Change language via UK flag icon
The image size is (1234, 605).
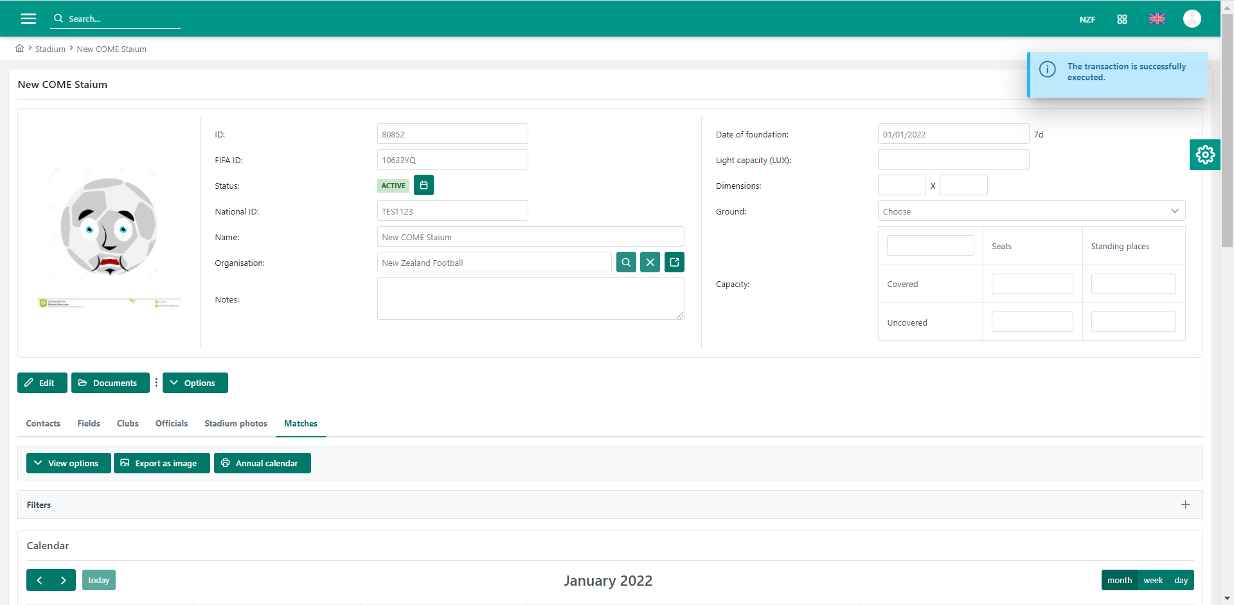click(x=1157, y=19)
